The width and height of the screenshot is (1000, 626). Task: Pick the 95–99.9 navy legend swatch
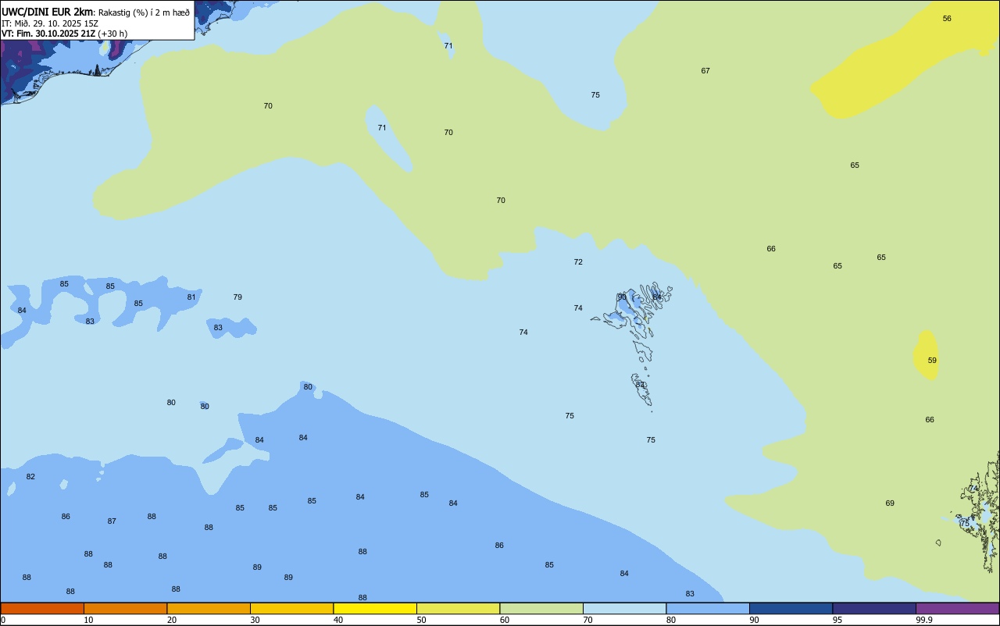tap(874, 608)
